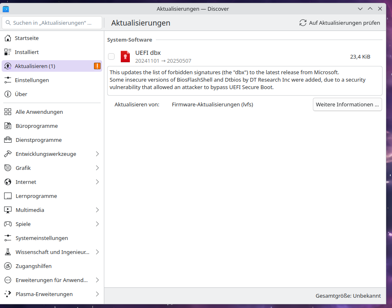Click the red UEFI dbx firmware icon
This screenshot has width=392, height=308.
pyautogui.click(x=125, y=56)
